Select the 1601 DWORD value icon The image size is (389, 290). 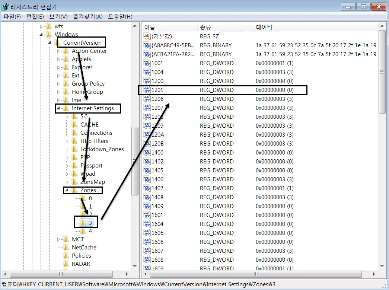pos(147,215)
